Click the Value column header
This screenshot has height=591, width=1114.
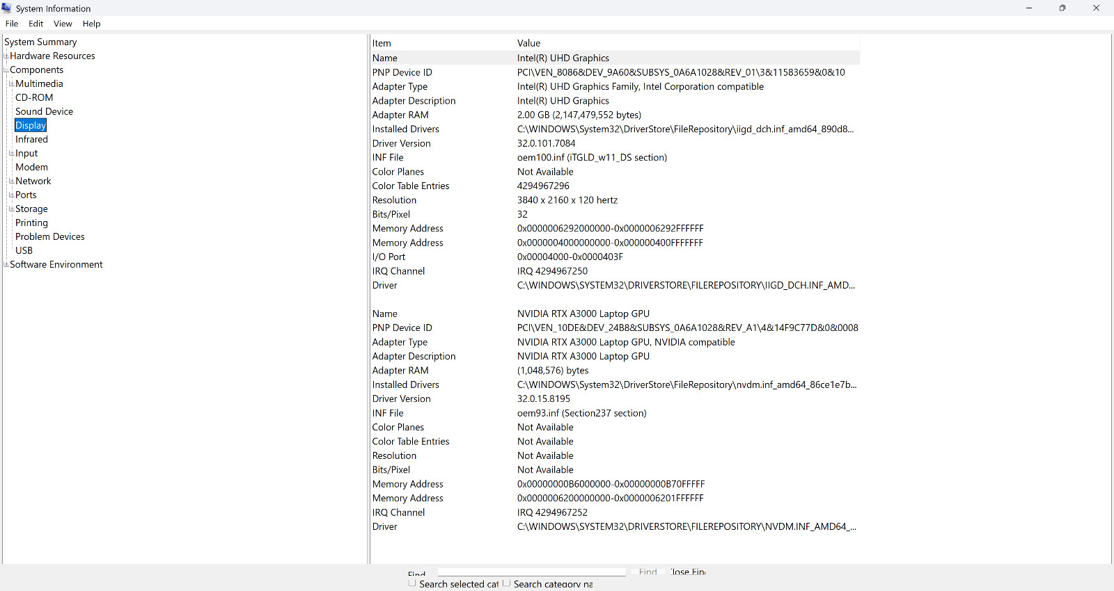(528, 43)
